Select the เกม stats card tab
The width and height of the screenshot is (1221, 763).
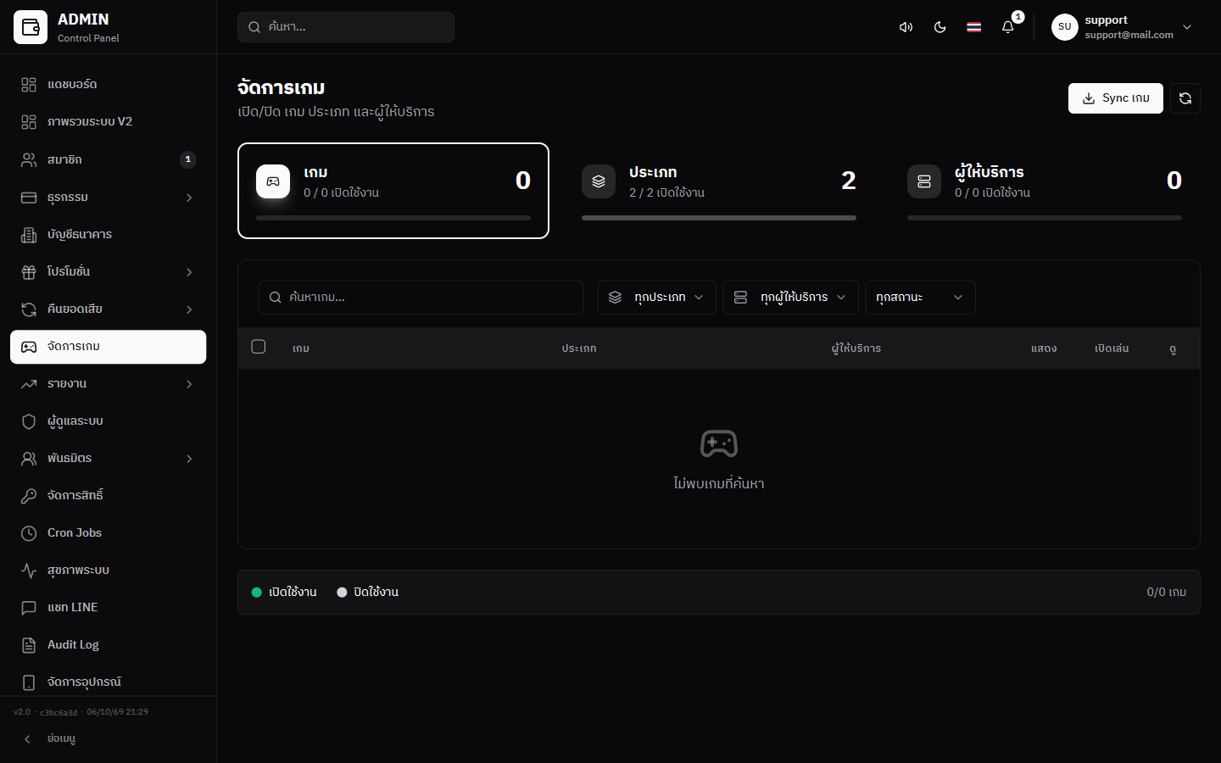coord(393,191)
